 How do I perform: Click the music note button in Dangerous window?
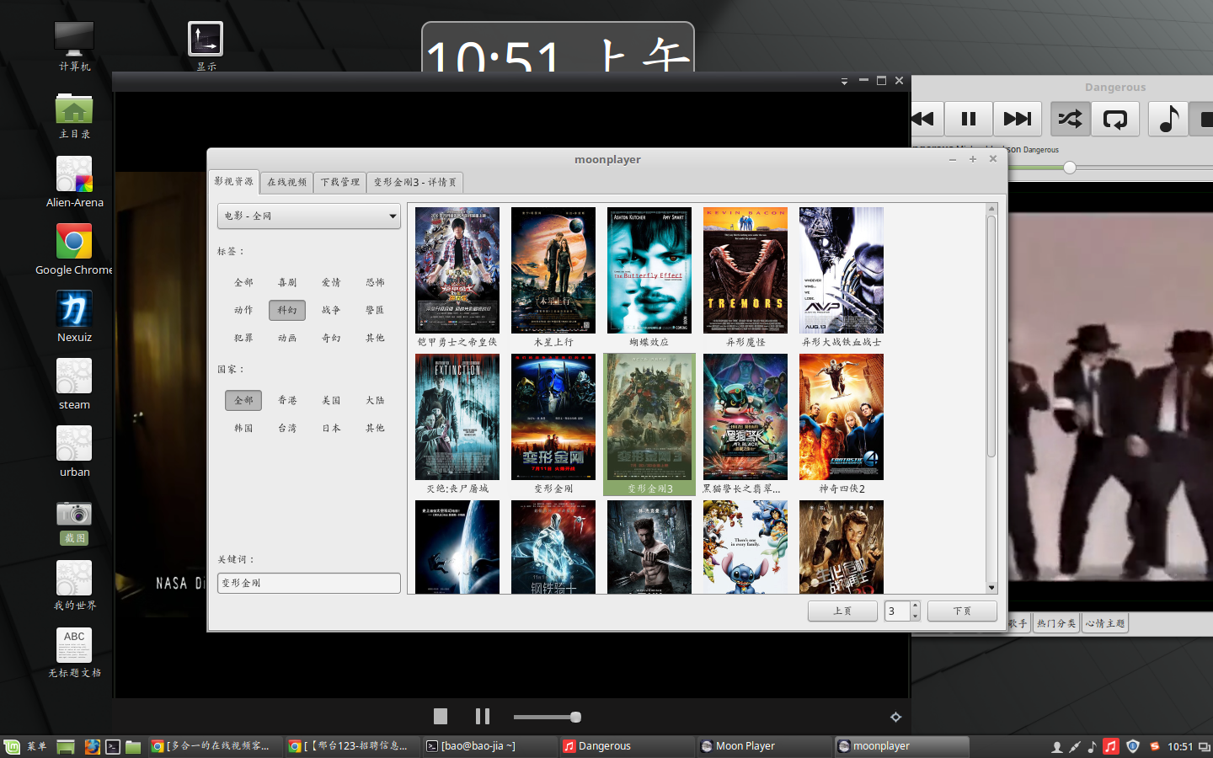click(1168, 119)
